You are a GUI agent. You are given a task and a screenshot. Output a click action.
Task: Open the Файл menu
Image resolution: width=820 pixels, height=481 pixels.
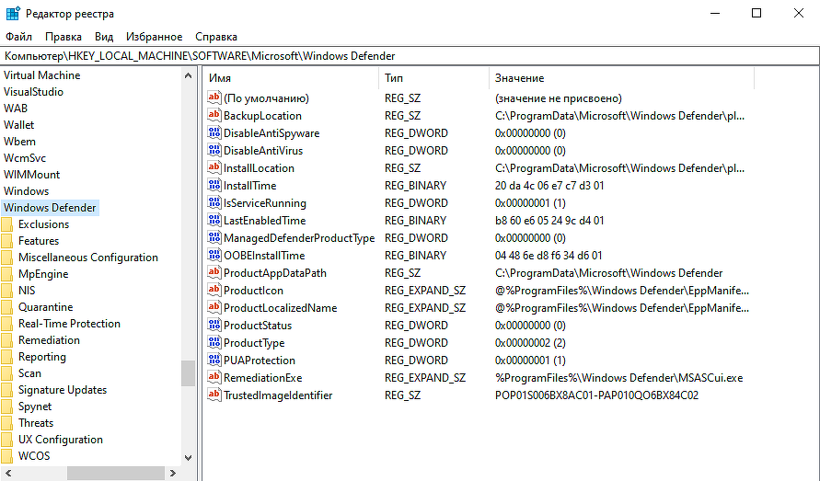(18, 37)
